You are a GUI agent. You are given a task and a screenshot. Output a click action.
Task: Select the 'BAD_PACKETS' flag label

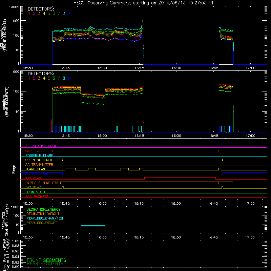[x=37, y=196]
